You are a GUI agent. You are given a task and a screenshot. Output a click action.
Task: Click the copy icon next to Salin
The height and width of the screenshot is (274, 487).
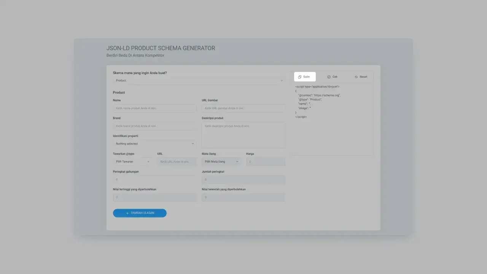[300, 77]
